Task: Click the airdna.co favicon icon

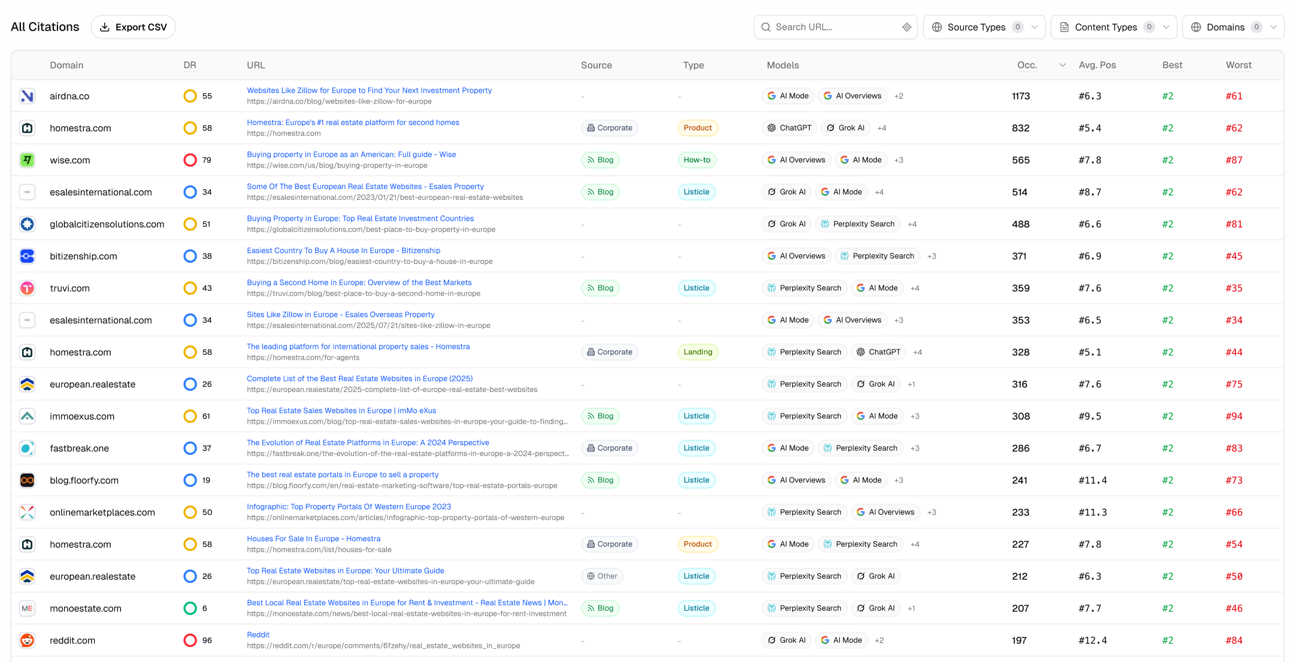Action: click(27, 96)
